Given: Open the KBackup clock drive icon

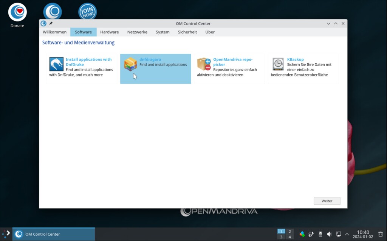Looking at the screenshot, I should pyautogui.click(x=278, y=64).
